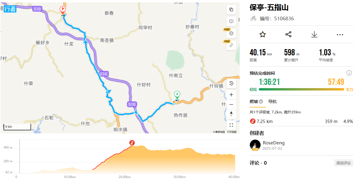Open the three-dot more options menu
This screenshot has width=355, height=181.
[340, 35]
